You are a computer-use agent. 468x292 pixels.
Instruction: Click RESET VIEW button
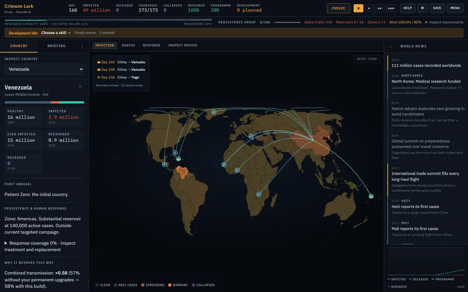tap(367, 59)
